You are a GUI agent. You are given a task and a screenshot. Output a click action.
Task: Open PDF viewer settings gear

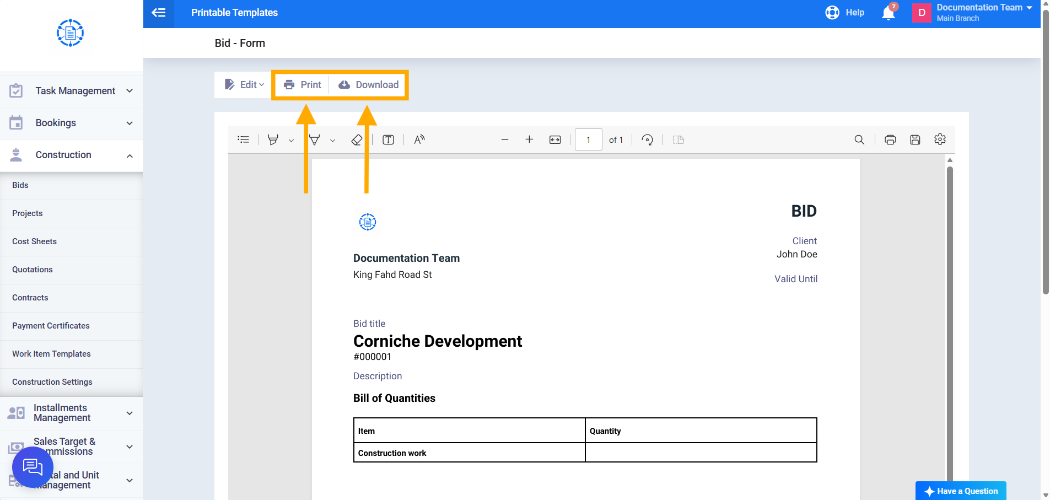pos(940,139)
